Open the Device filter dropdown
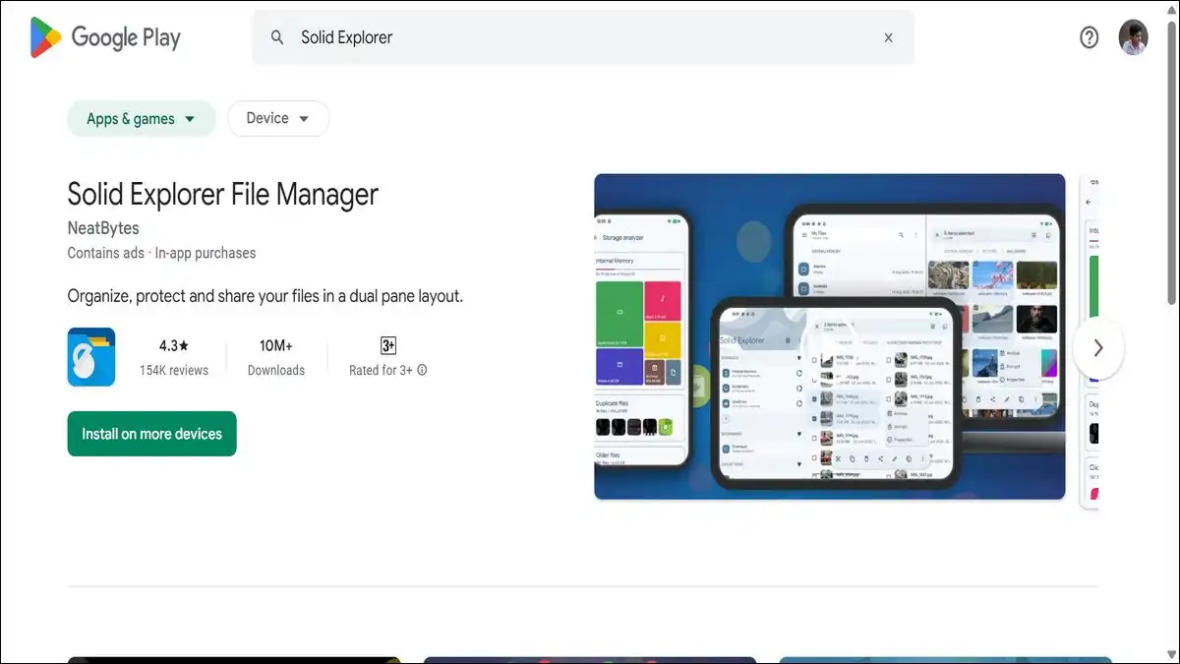This screenshot has width=1180, height=664. (278, 119)
